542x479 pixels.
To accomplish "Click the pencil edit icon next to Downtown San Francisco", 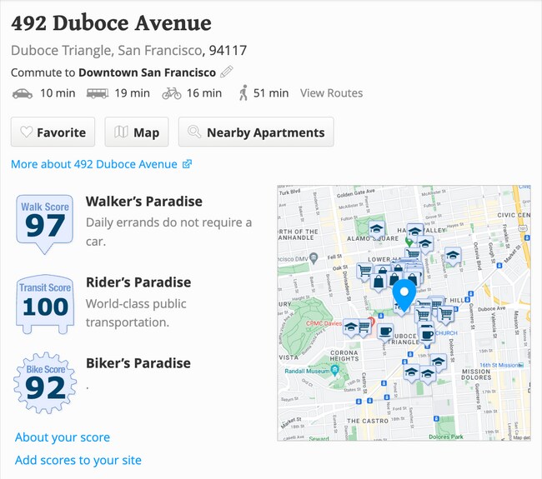I will click(x=227, y=72).
